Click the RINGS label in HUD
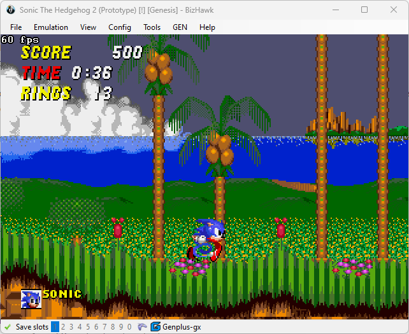Image resolution: width=409 pixels, height=334 pixels. [x=46, y=94]
